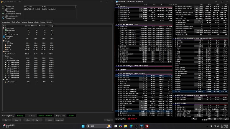Click the CT1000P310SSD8 drive icon
230x129 pixels.
pos(6,34)
